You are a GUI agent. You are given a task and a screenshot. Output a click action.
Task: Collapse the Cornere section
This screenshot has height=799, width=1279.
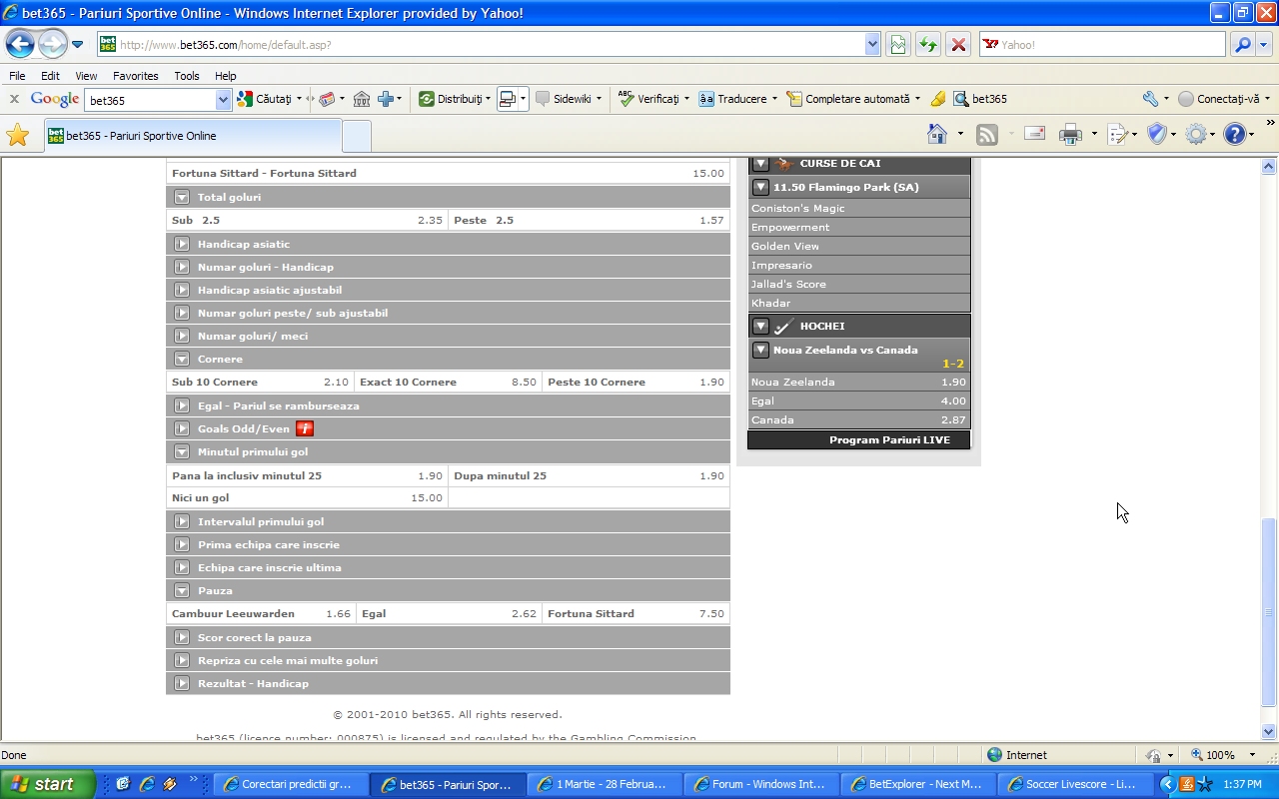coord(182,359)
